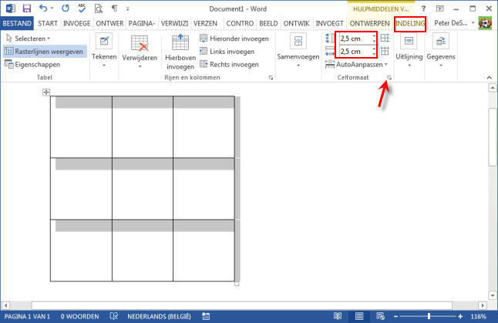The image size is (498, 323).
Task: Open the Word Help question mark
Action: (423, 8)
